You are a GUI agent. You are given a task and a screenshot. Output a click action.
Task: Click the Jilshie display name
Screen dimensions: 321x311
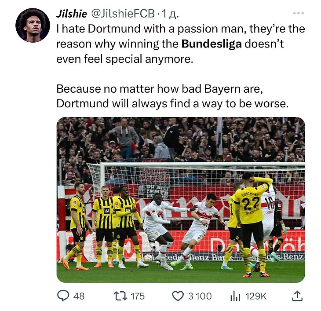pos(71,14)
